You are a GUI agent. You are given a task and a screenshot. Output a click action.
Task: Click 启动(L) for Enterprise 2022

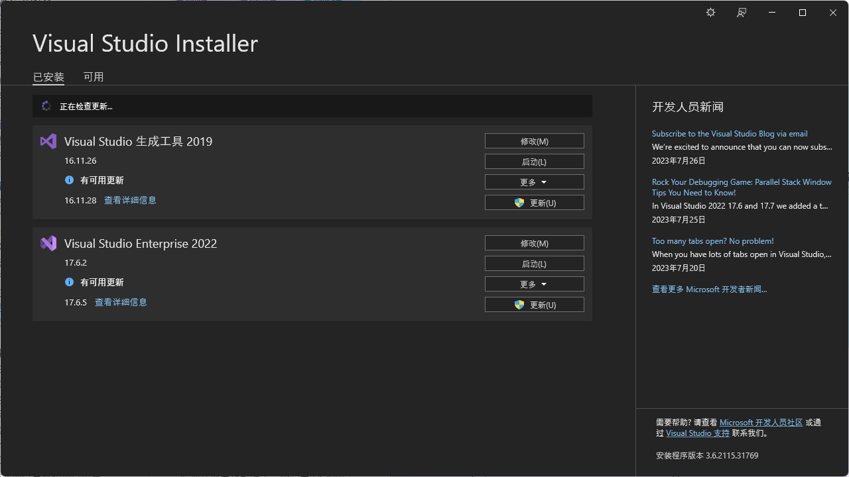coord(535,264)
